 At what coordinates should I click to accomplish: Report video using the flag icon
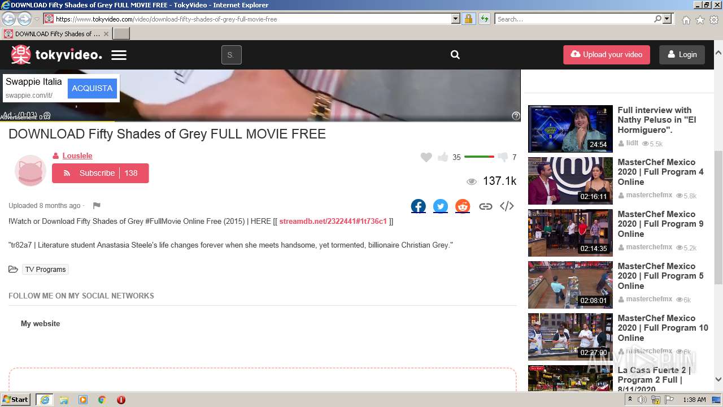point(97,206)
